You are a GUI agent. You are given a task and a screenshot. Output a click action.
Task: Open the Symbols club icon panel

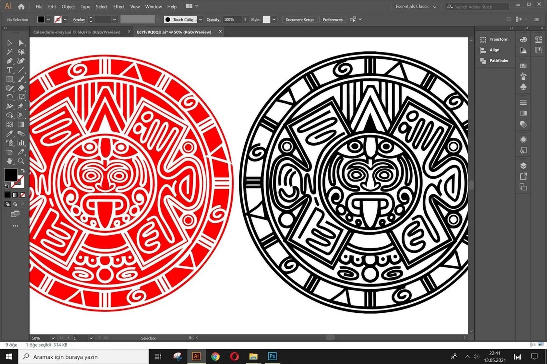point(523,87)
